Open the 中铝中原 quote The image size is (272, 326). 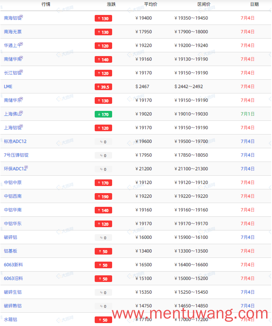tap(13, 183)
